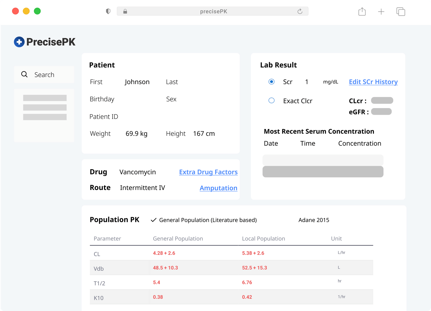Click the address bar lock icon
This screenshot has height=311, width=431.
tap(125, 11)
